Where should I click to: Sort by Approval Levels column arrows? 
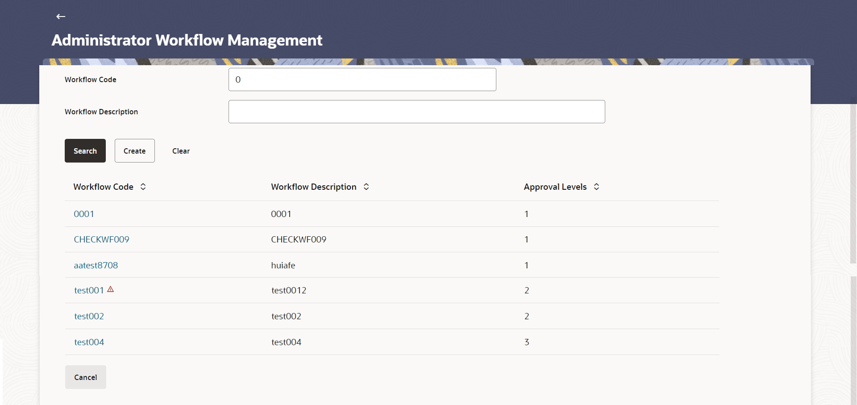[596, 187]
